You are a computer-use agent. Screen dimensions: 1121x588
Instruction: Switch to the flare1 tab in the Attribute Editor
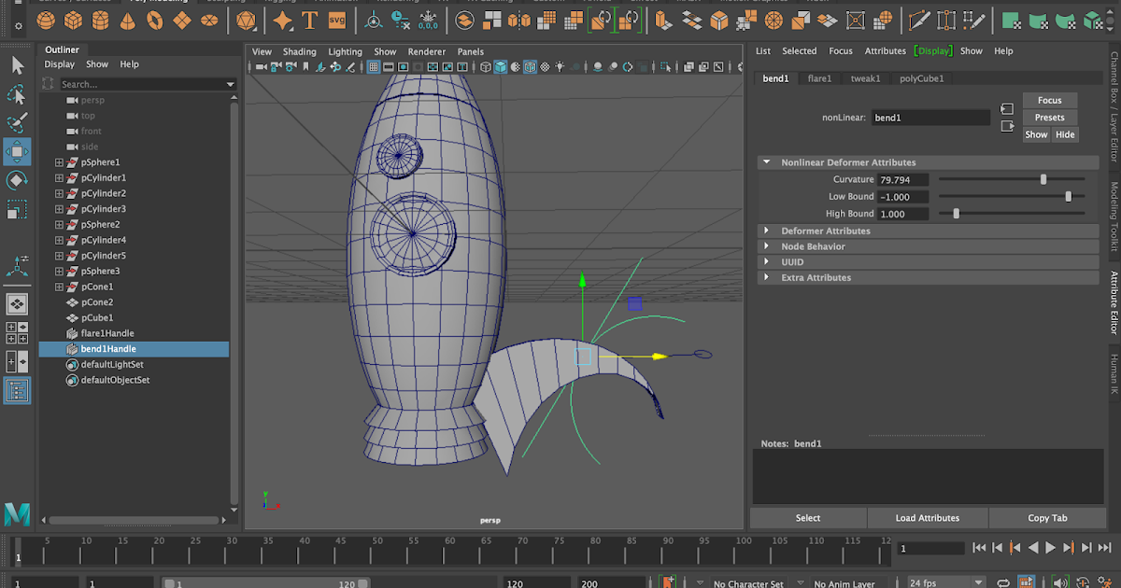(x=819, y=78)
